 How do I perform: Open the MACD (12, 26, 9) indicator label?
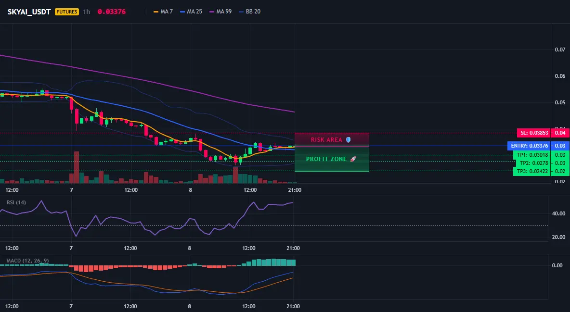[x=27, y=261]
